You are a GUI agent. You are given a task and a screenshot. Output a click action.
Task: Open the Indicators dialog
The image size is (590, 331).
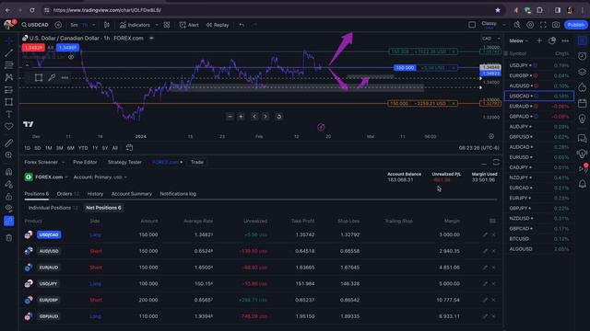pyautogui.click(x=136, y=25)
